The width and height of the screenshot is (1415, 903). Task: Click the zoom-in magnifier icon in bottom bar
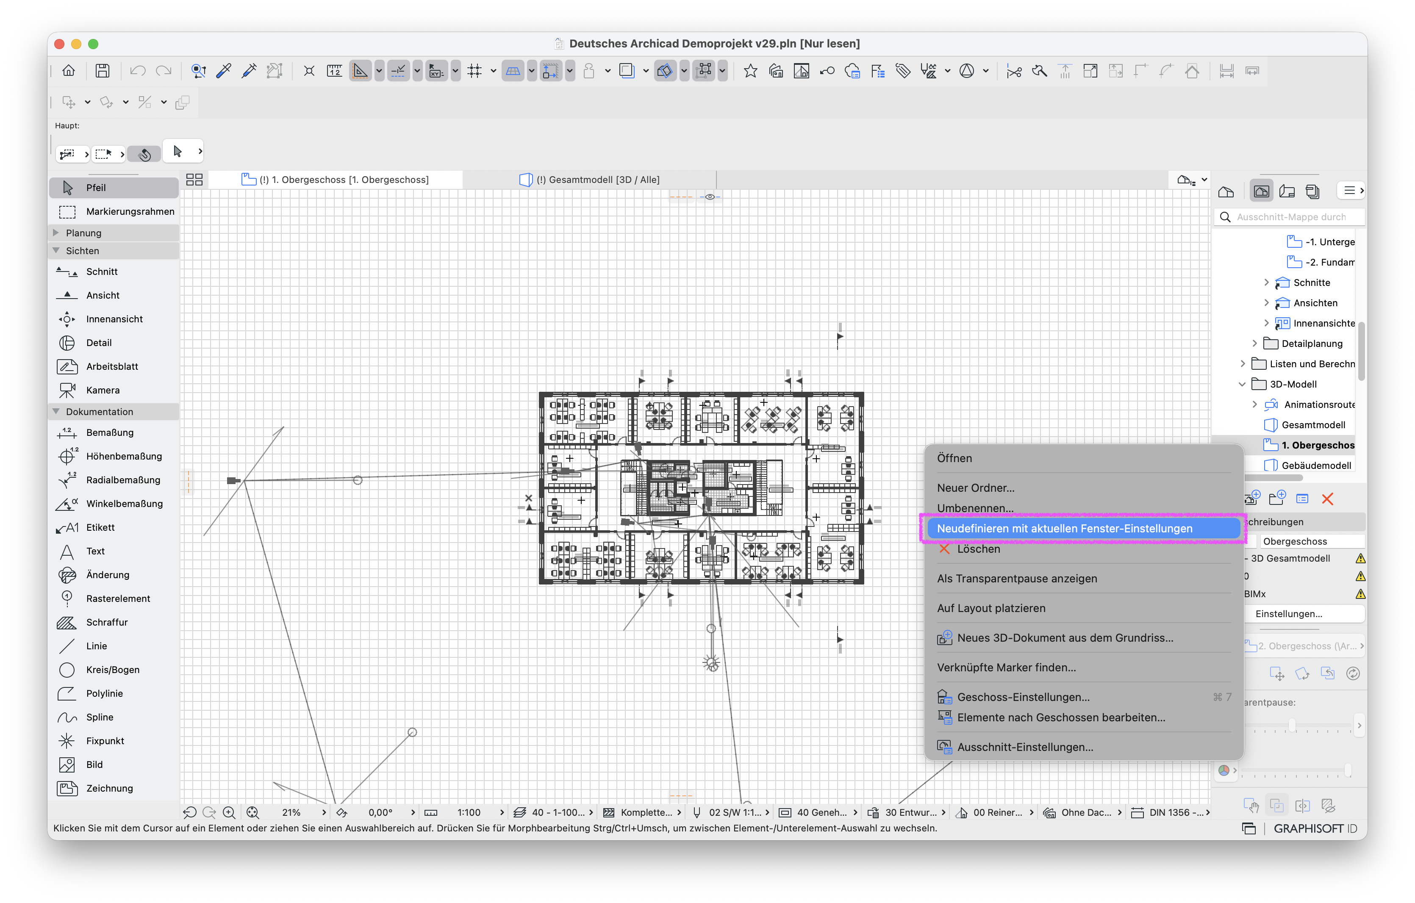click(x=229, y=812)
